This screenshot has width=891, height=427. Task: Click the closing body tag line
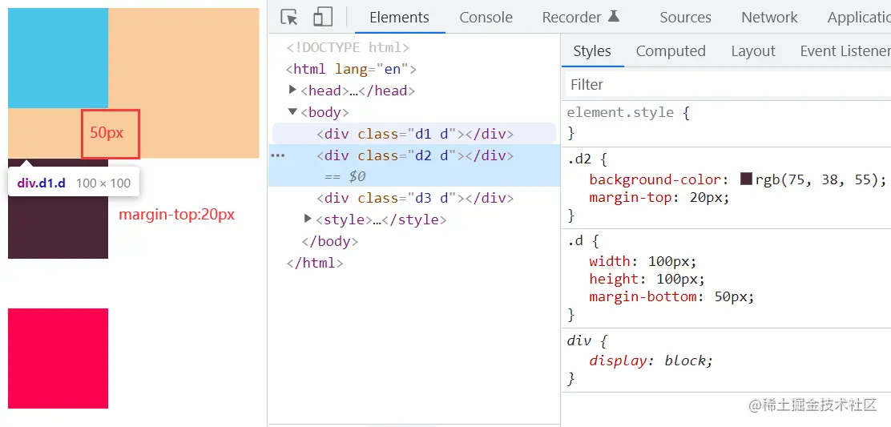(329, 241)
